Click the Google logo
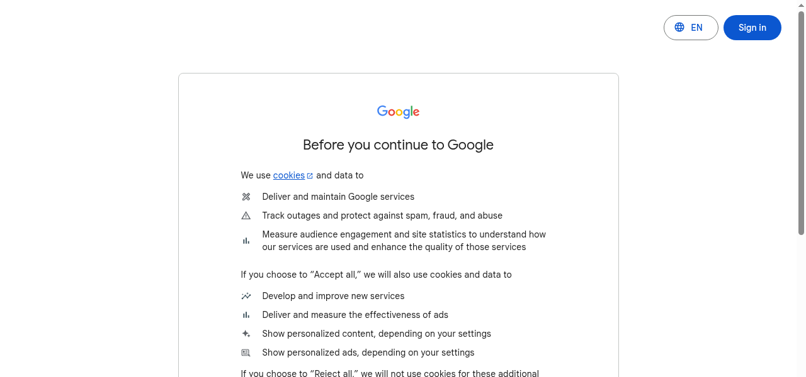Viewport: 806px width, 377px height. pos(398,112)
